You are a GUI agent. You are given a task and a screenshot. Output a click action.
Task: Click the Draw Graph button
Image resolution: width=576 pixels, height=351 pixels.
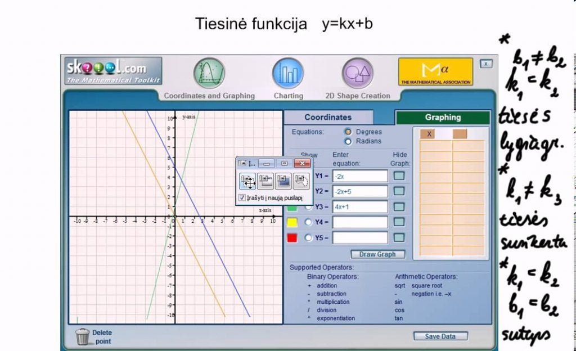coord(377,254)
